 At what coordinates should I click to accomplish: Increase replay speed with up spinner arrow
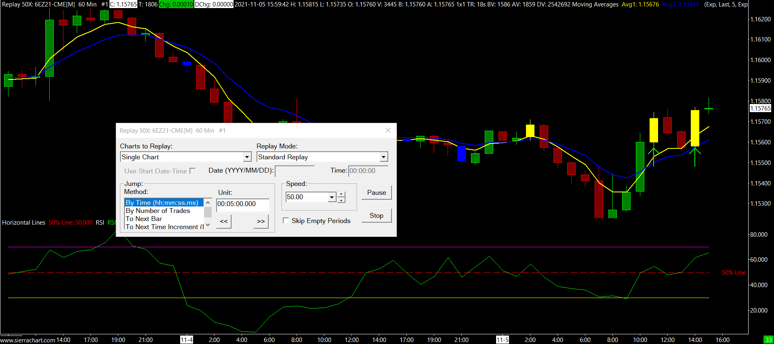click(x=341, y=194)
